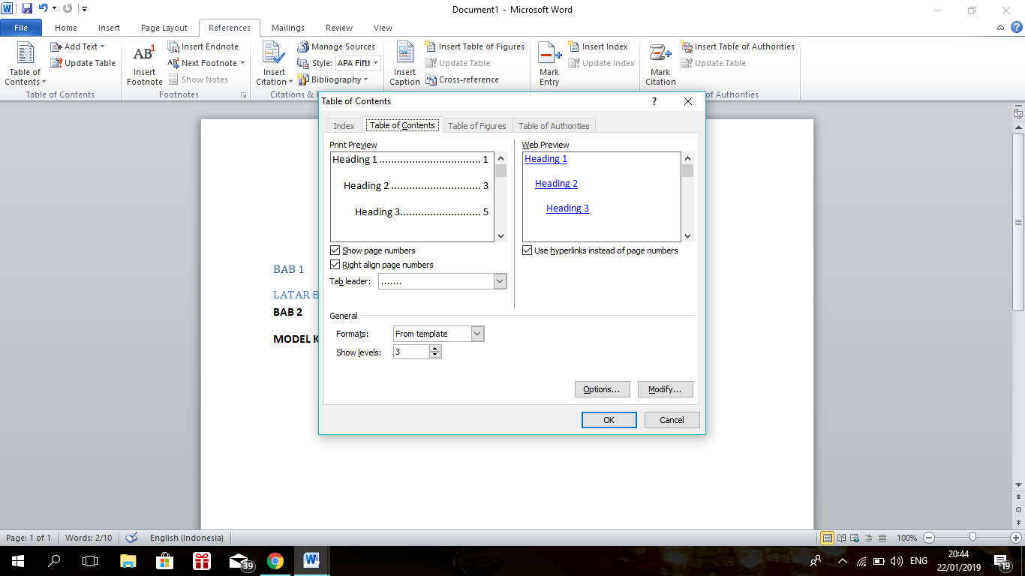Open Manage Sources

(x=336, y=46)
